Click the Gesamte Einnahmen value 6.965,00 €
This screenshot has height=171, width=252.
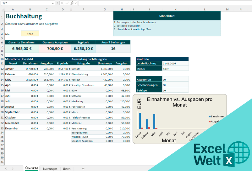click(22, 49)
